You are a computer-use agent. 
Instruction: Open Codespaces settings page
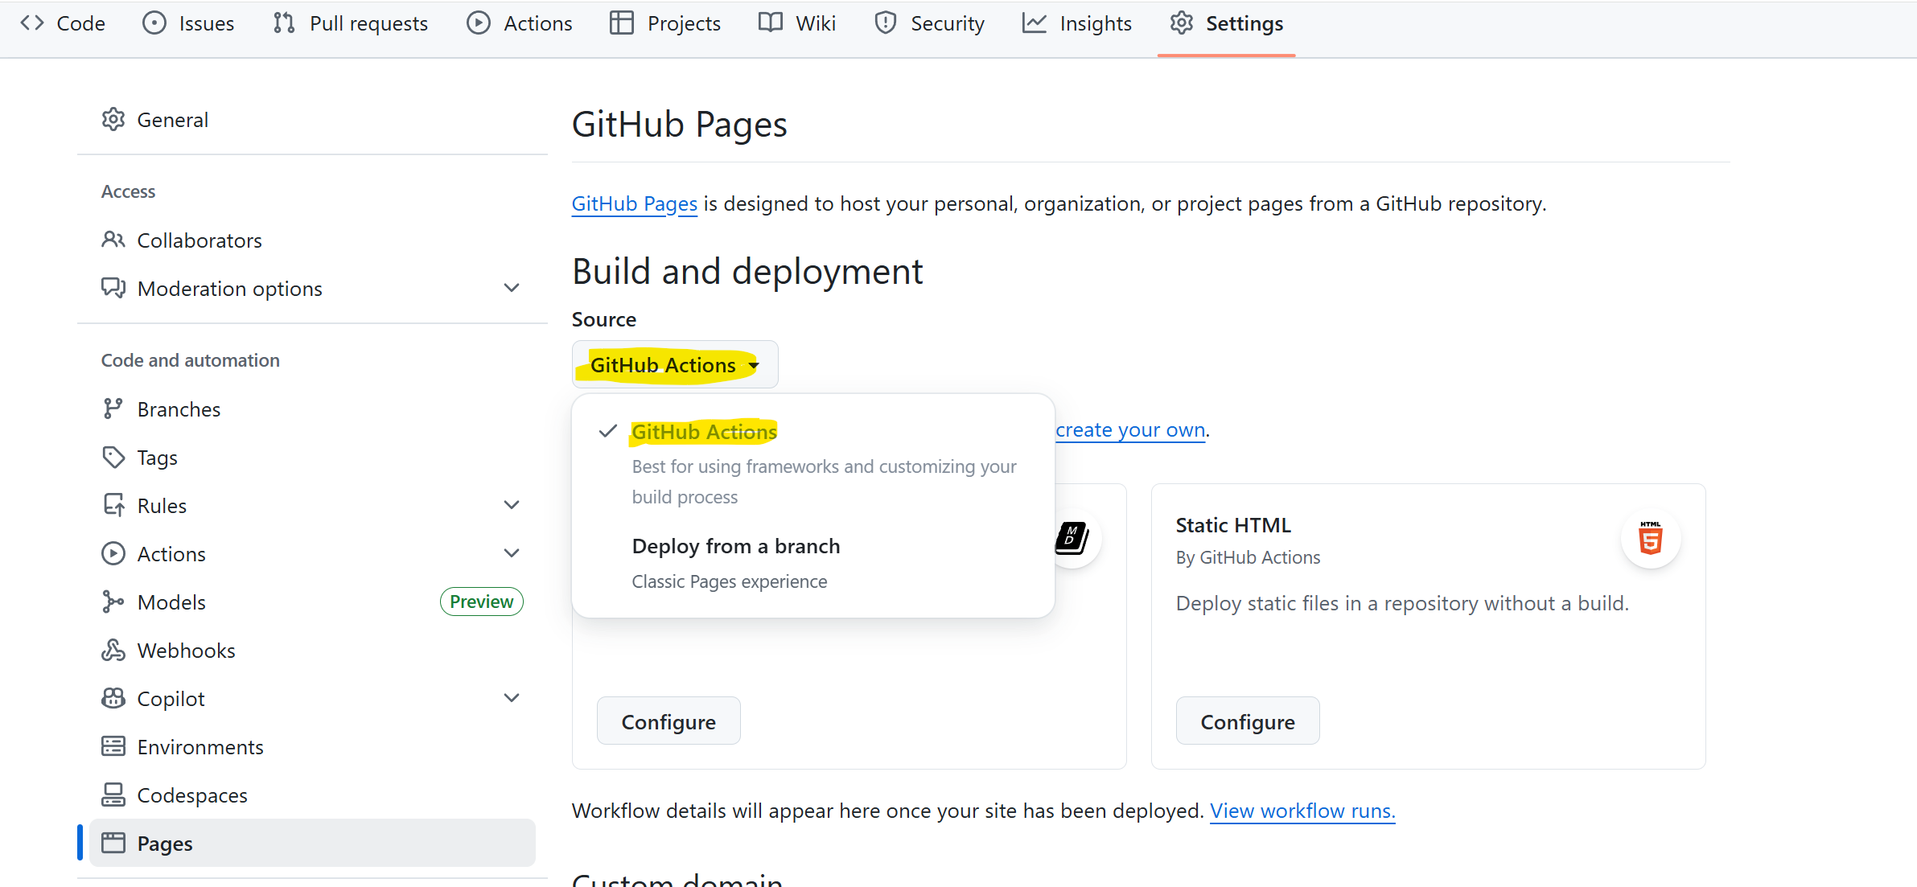pyautogui.click(x=312, y=795)
